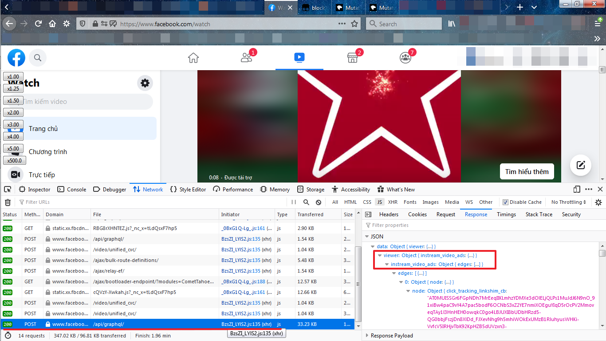Select the /ajax/bulk-route-definitions/ request row
606x341 pixels.
click(177, 260)
